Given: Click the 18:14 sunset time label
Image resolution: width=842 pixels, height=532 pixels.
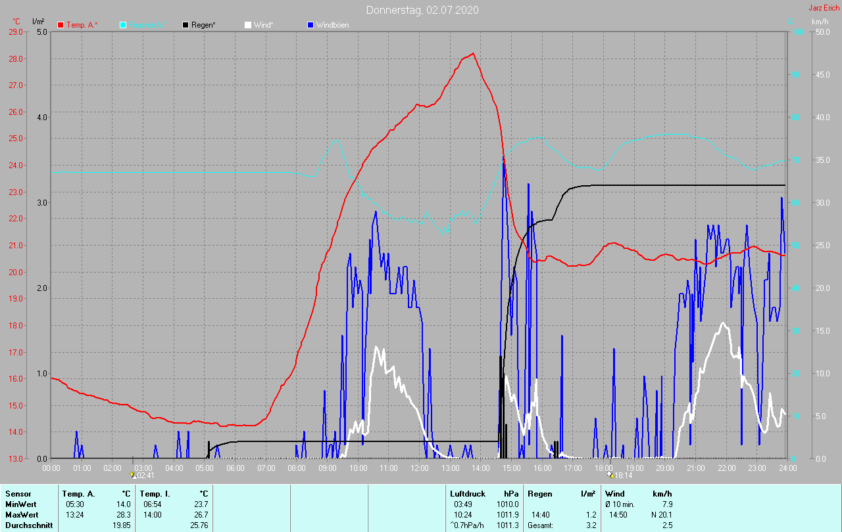Looking at the screenshot, I should coord(624,476).
